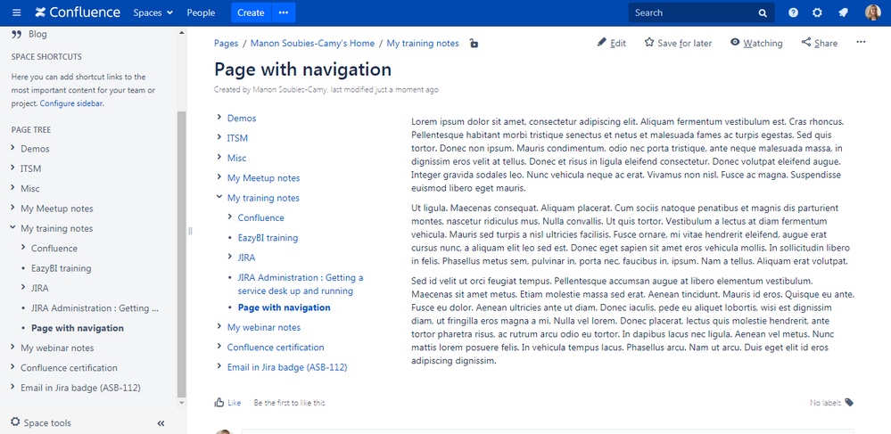Expand Demos in the page tree sidebar
The height and width of the screenshot is (434, 891).
coord(12,149)
